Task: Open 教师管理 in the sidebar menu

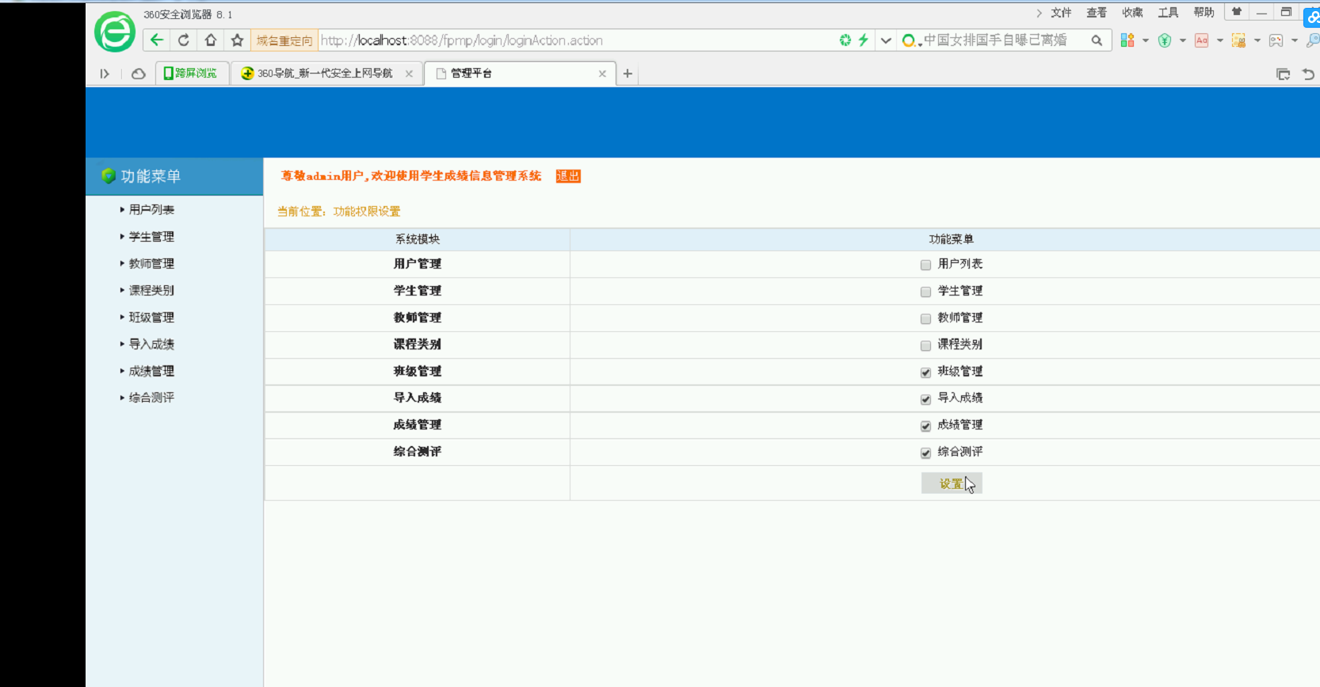Action: pos(151,264)
